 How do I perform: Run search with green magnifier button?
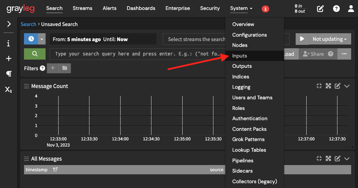pos(35,54)
